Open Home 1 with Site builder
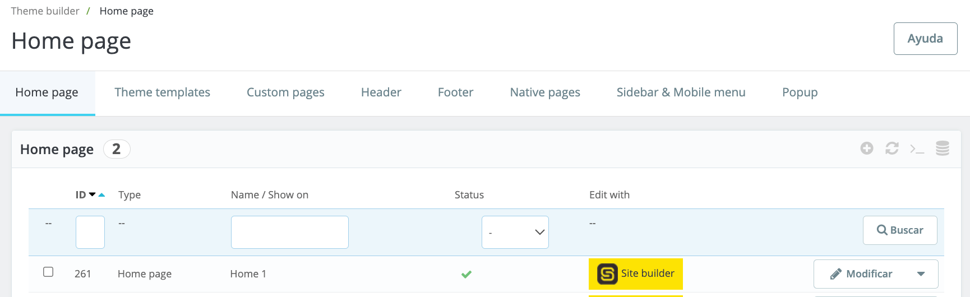This screenshot has width=970, height=297. pos(635,273)
